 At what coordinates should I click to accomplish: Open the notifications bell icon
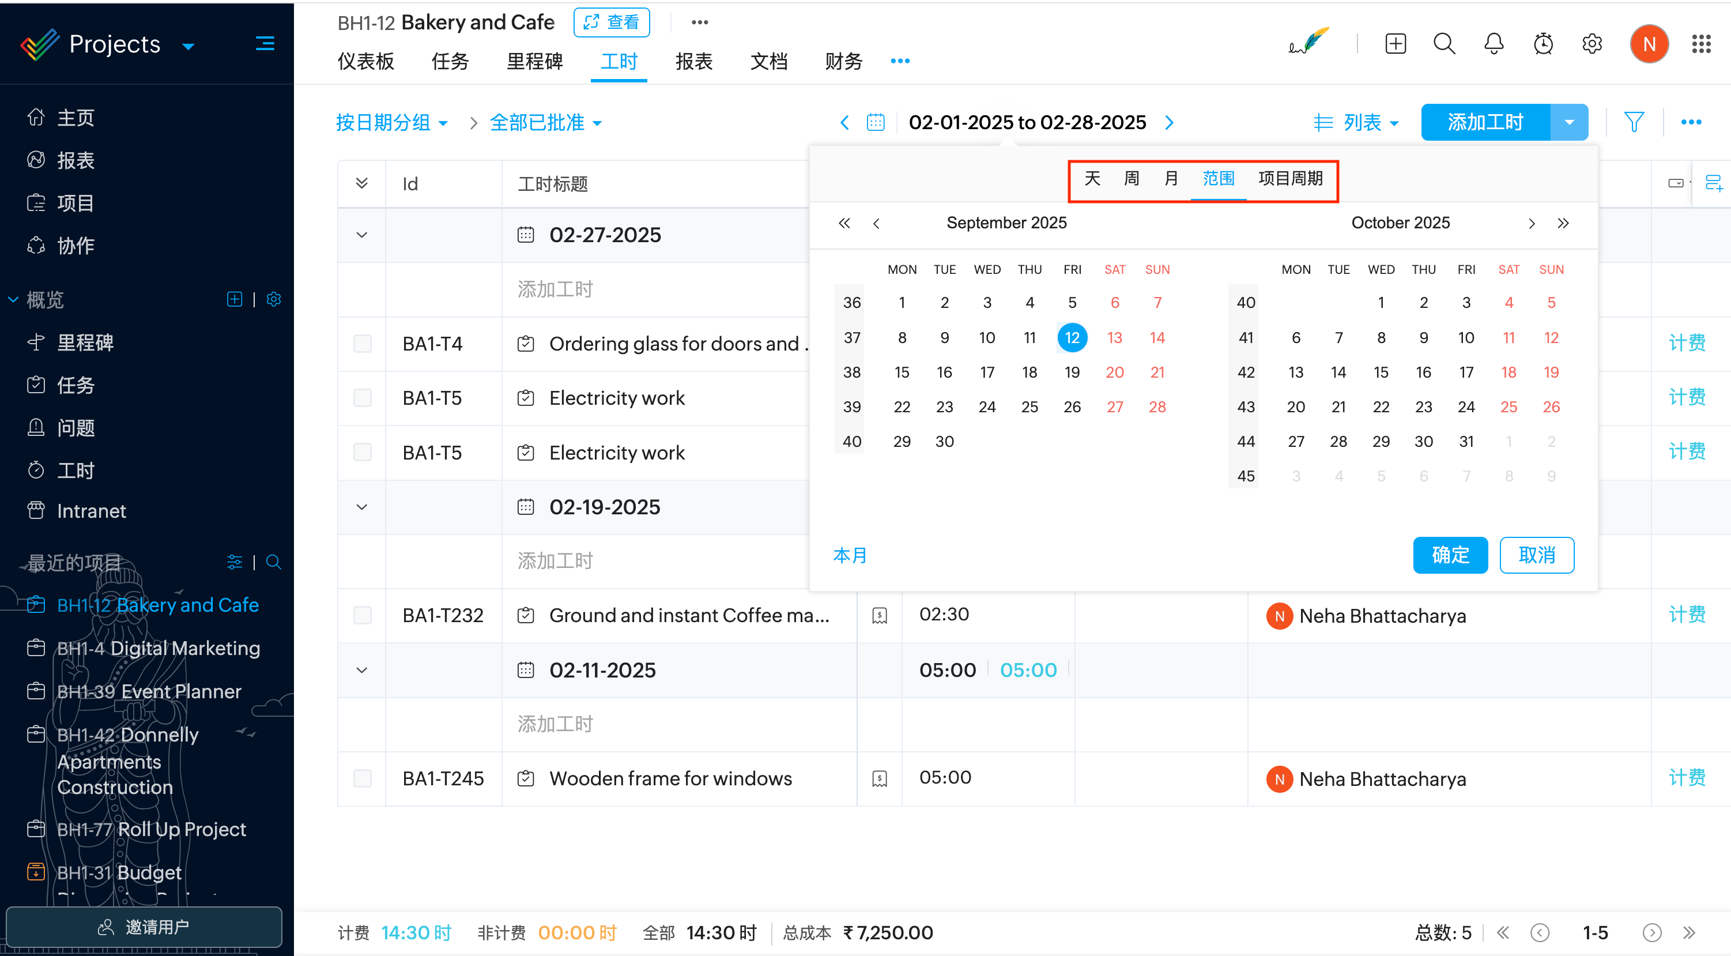point(1493,44)
